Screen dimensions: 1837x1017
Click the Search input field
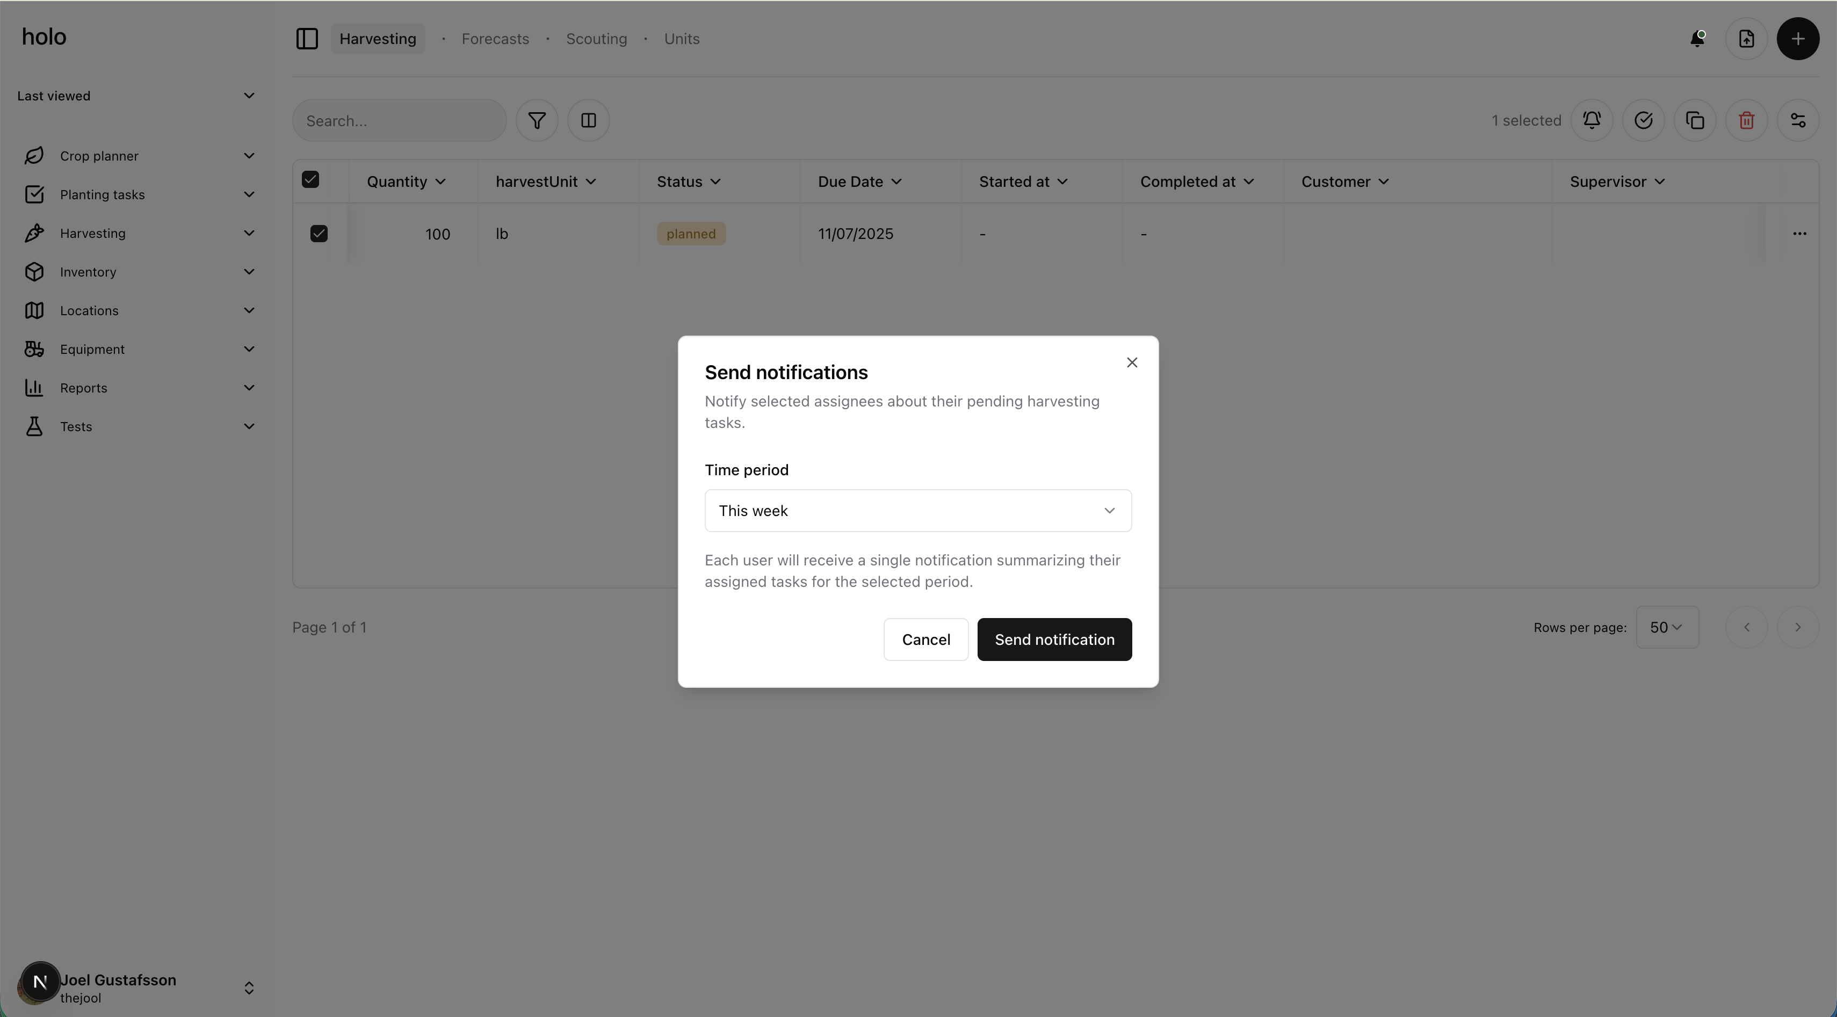coord(399,121)
